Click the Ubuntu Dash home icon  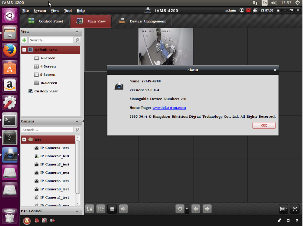tap(10, 16)
